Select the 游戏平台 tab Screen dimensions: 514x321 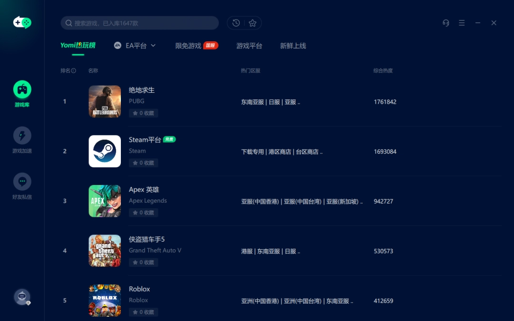(x=249, y=46)
